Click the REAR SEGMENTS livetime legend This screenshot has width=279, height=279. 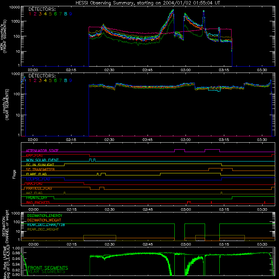pyautogui.click(x=47, y=272)
